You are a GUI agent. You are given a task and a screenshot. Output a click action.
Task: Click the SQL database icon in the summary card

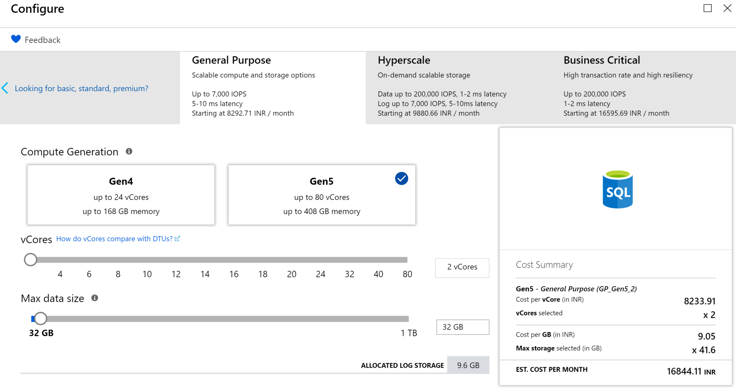tap(617, 189)
